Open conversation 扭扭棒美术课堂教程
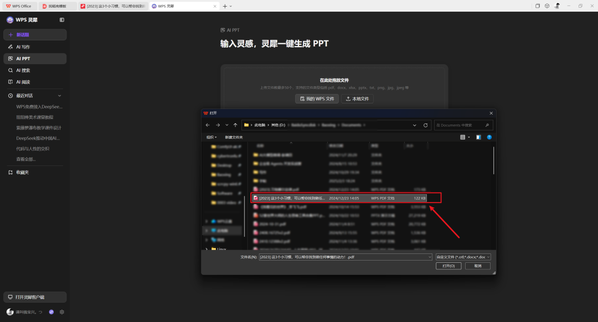The image size is (598, 322). coord(35,117)
